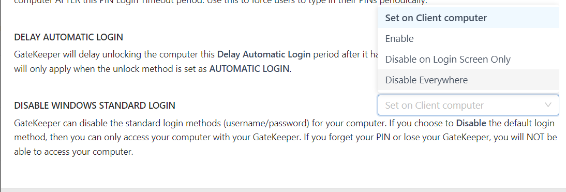The height and width of the screenshot is (192, 566).
Task: Select the Enable option in dropdown list
Action: [x=468, y=39]
